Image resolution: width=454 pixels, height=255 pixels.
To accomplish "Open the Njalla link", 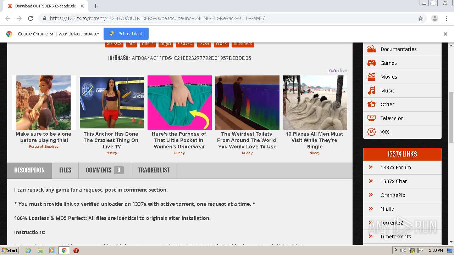I will click(387, 209).
